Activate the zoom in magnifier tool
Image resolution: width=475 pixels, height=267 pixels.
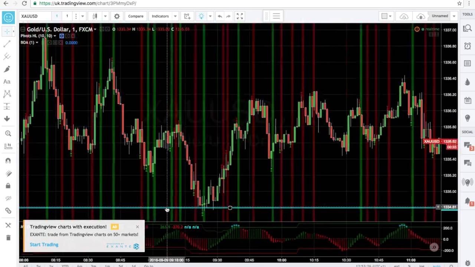pyautogui.click(x=8, y=133)
